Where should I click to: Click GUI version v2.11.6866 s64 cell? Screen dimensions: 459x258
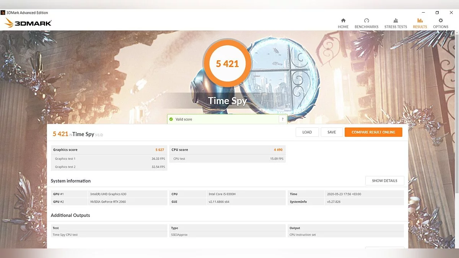tap(246, 201)
